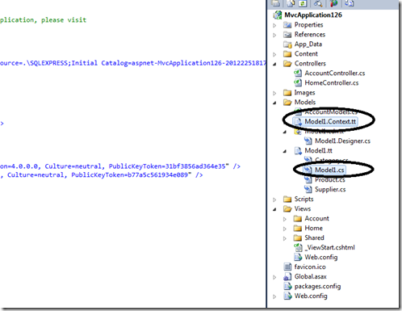Click the References node icon
The image size is (402, 311).
[287, 35]
